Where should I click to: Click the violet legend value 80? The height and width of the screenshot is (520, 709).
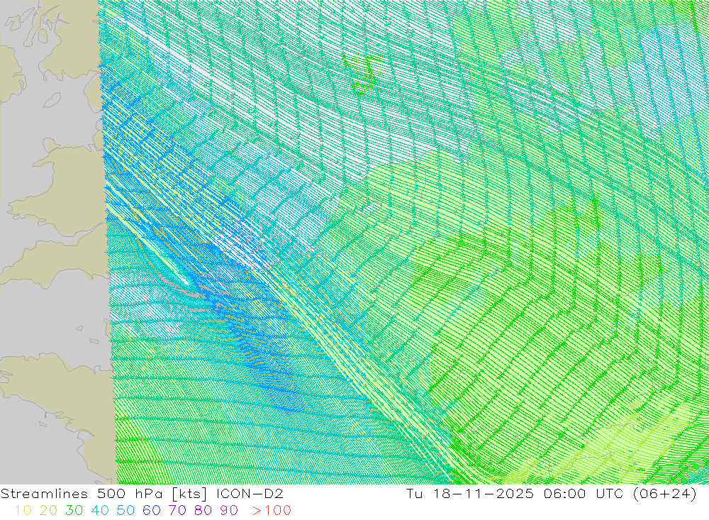pos(203,511)
